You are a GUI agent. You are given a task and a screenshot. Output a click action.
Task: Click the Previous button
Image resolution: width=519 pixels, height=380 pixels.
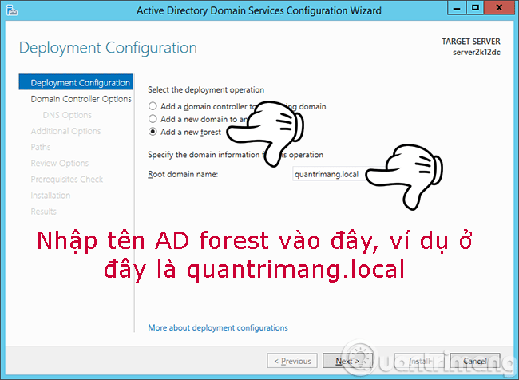click(x=292, y=361)
